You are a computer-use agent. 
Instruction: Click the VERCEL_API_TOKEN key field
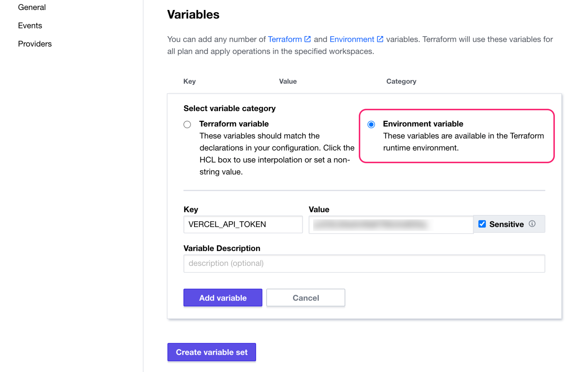pos(243,224)
